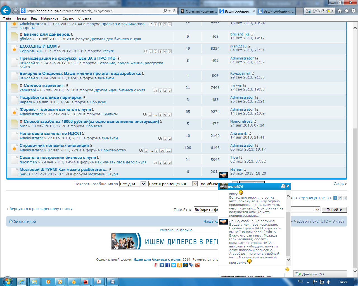358x286 pixels.
Task: Open the Диалоги (5) chat panel
Action: pos(313,274)
